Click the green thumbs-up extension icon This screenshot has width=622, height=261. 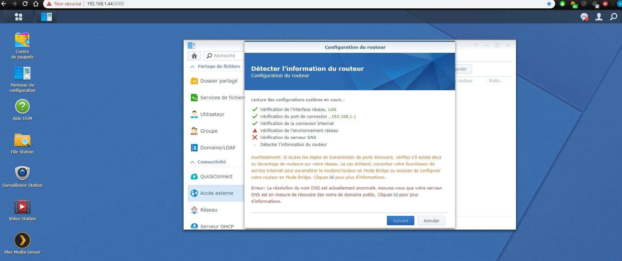tap(562, 4)
